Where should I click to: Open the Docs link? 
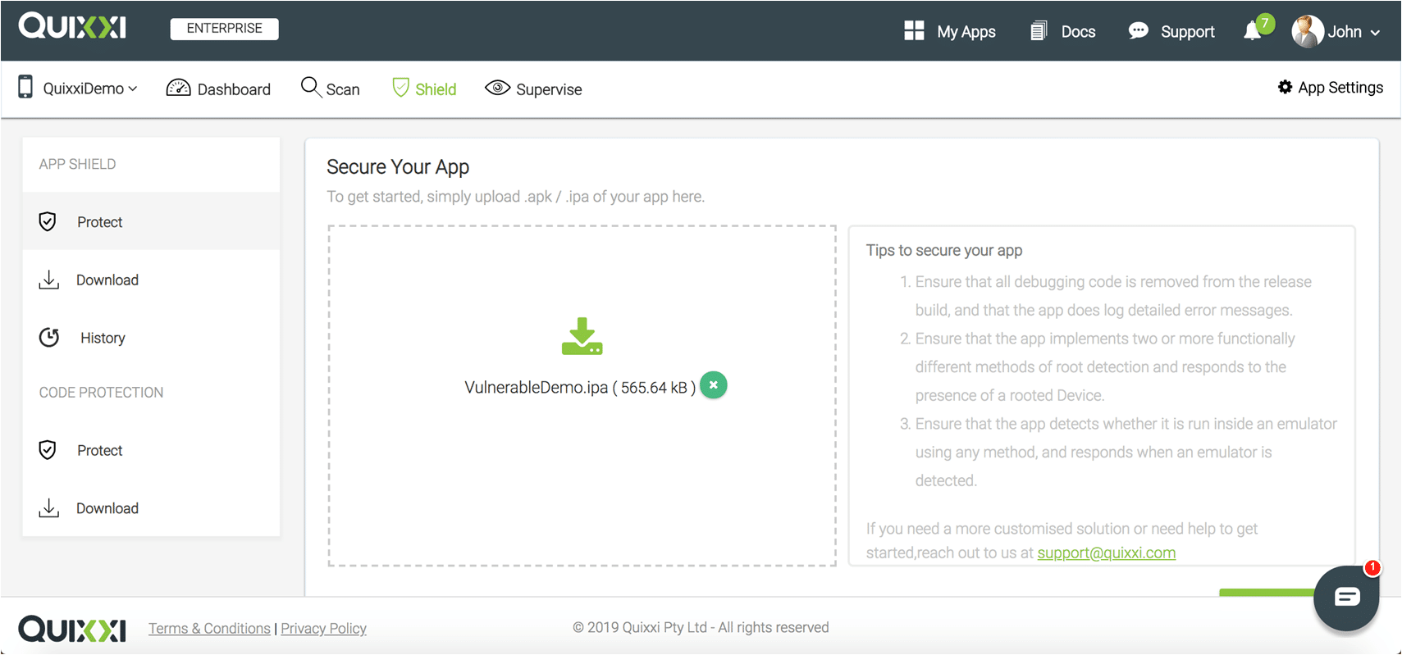[x=1078, y=32]
